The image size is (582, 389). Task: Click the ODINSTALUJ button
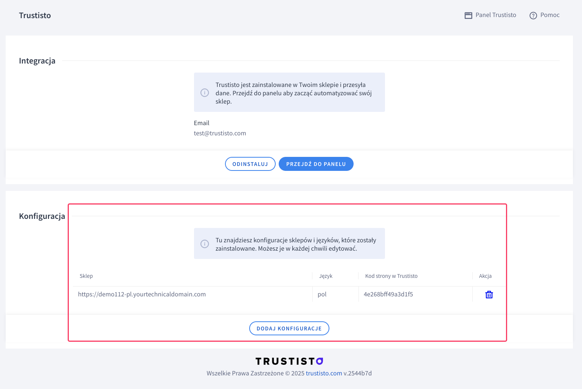(250, 164)
